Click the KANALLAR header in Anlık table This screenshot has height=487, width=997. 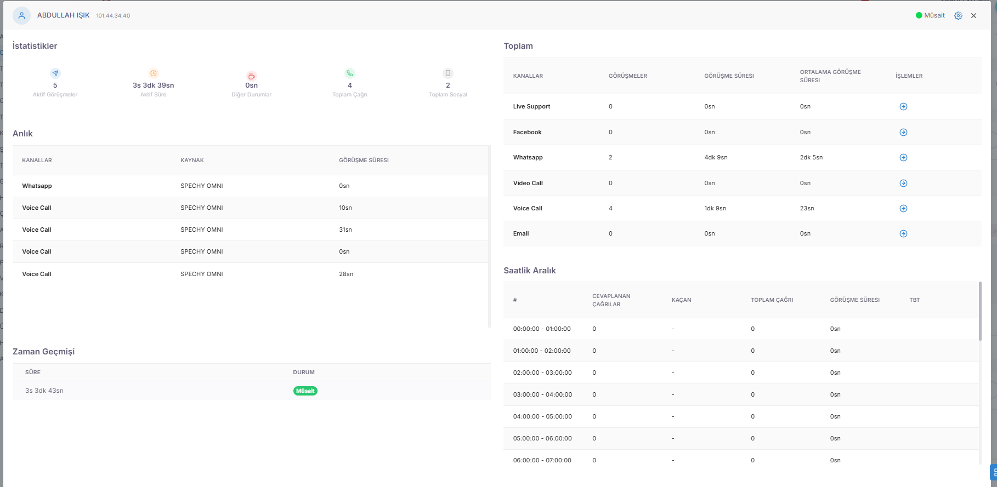[x=37, y=161]
